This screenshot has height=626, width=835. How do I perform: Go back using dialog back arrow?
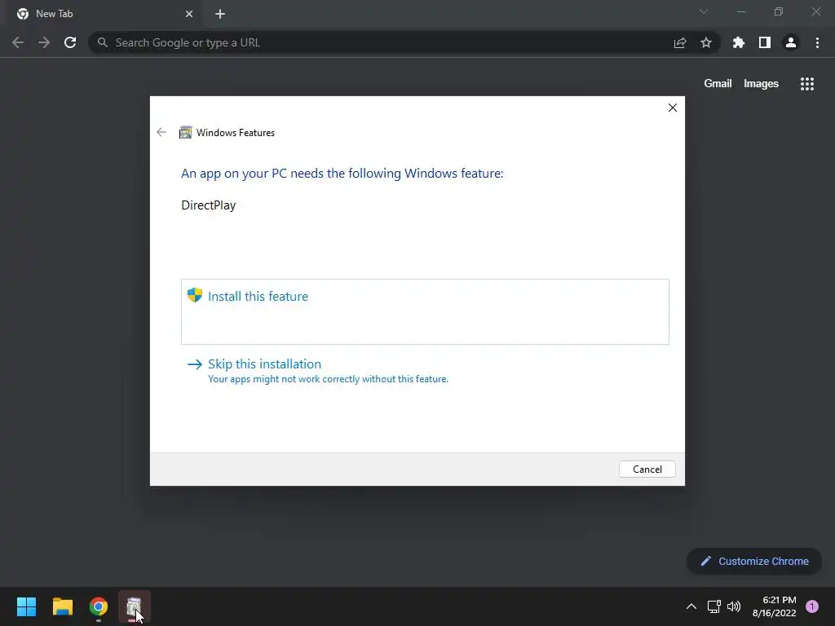[161, 132]
